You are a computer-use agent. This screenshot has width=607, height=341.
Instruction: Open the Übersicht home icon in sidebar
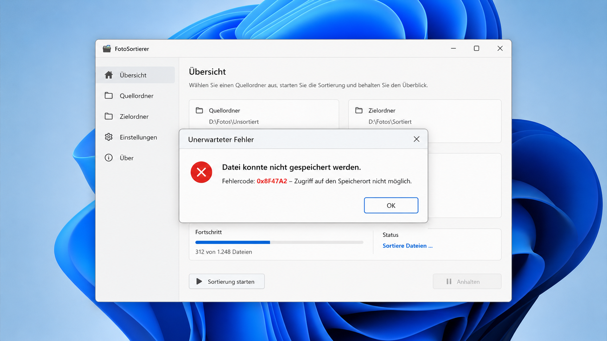pyautogui.click(x=109, y=75)
